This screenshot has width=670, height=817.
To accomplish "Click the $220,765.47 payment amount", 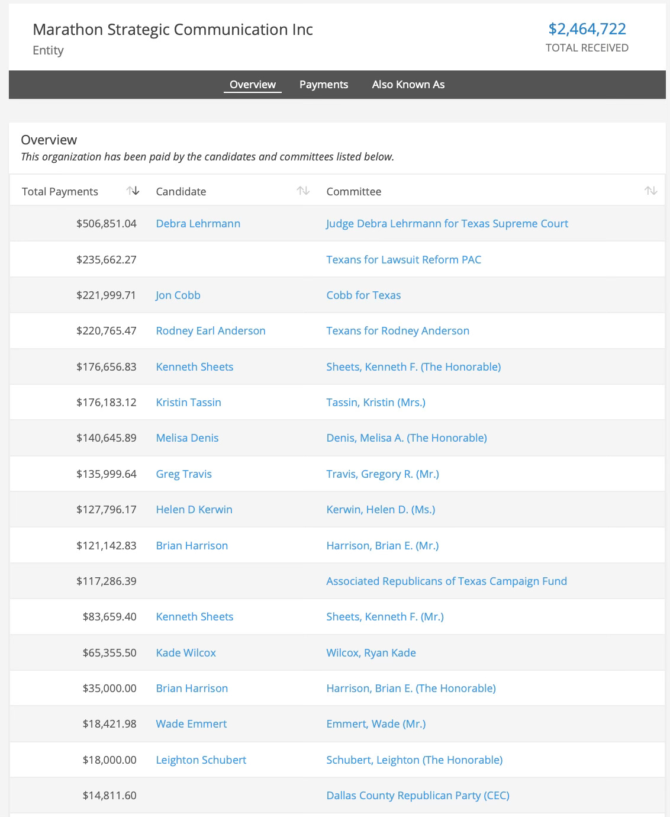I will (x=107, y=330).
